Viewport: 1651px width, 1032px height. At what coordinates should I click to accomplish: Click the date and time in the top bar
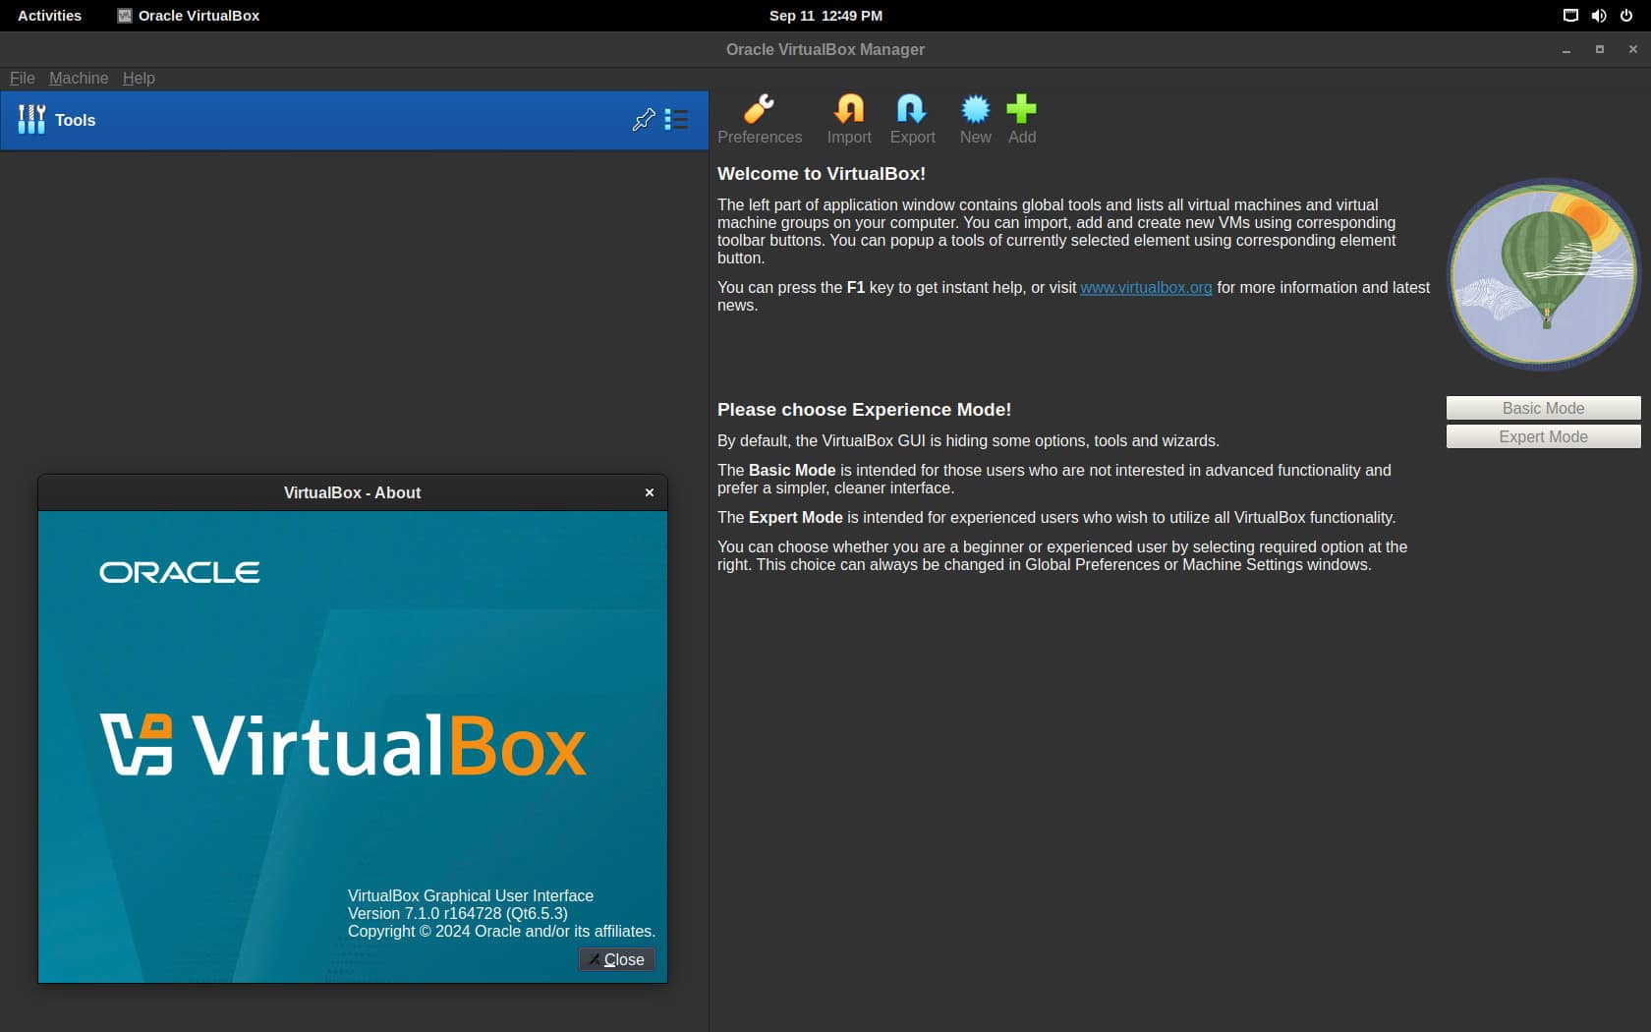pyautogui.click(x=825, y=15)
